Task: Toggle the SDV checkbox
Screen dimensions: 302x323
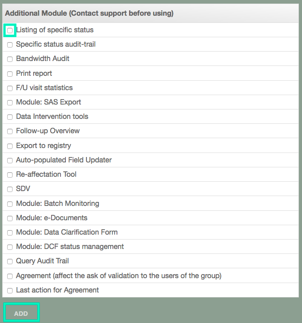Action: pos(10,189)
